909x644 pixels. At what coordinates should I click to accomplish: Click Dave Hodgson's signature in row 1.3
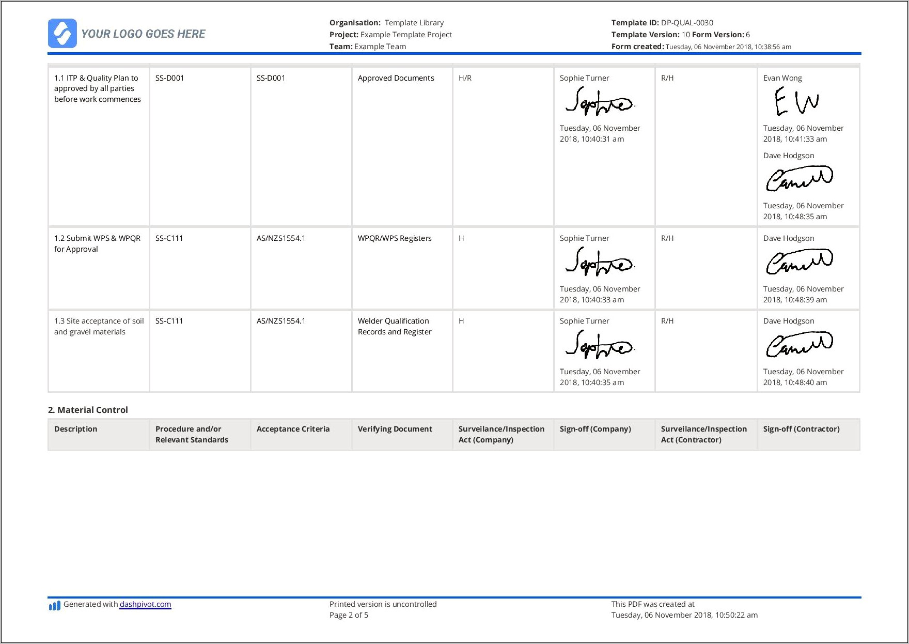click(x=798, y=345)
